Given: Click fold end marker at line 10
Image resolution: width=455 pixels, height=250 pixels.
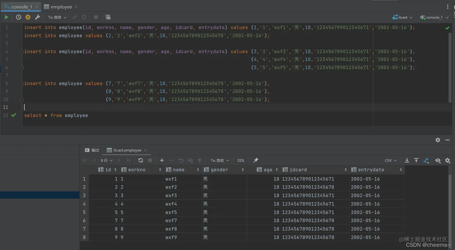Looking at the screenshot, I should point(22,99).
